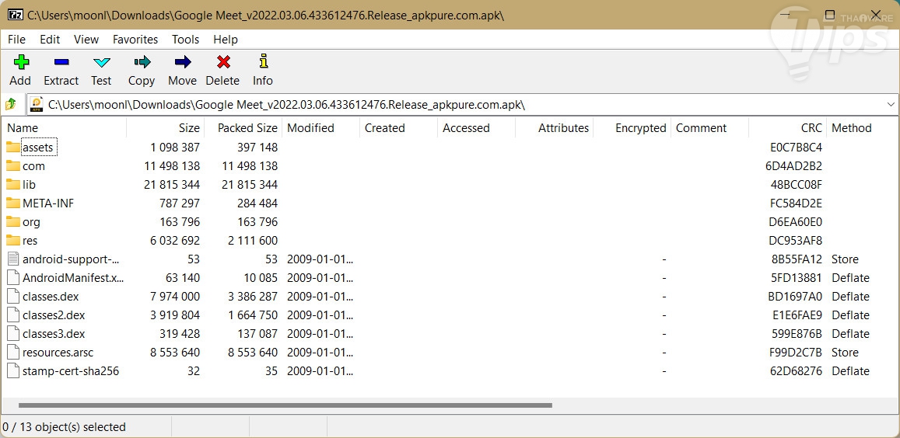Sort by the Accessed column header
Screen dimensions: 900x438
476,128
